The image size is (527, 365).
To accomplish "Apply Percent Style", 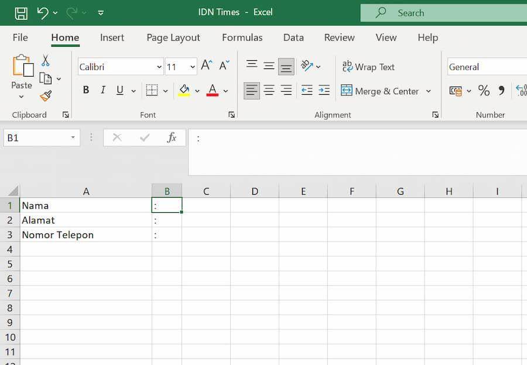I will 484,91.
